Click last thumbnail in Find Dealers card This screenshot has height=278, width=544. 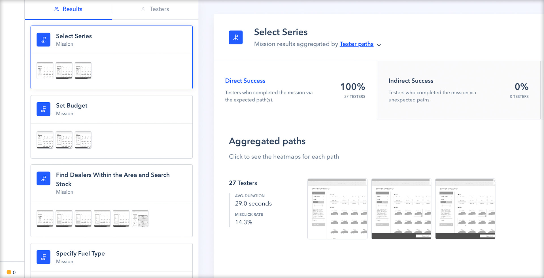(x=140, y=218)
